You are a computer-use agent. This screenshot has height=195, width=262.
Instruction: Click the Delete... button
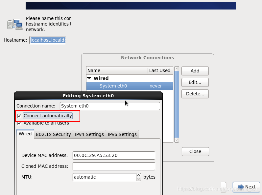pyautogui.click(x=195, y=94)
